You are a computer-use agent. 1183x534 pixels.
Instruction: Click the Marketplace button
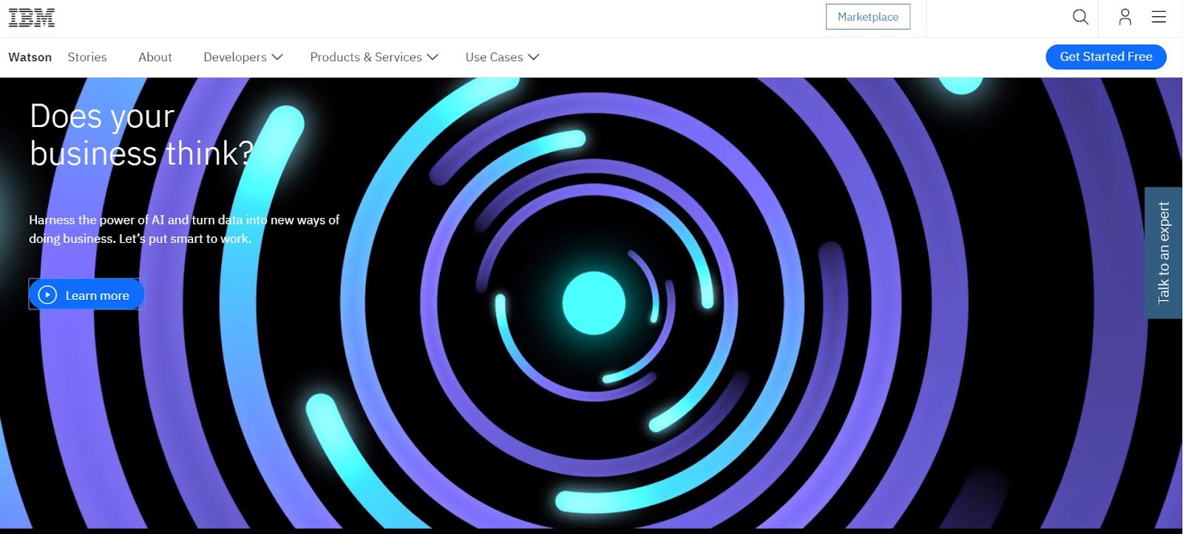(x=868, y=17)
